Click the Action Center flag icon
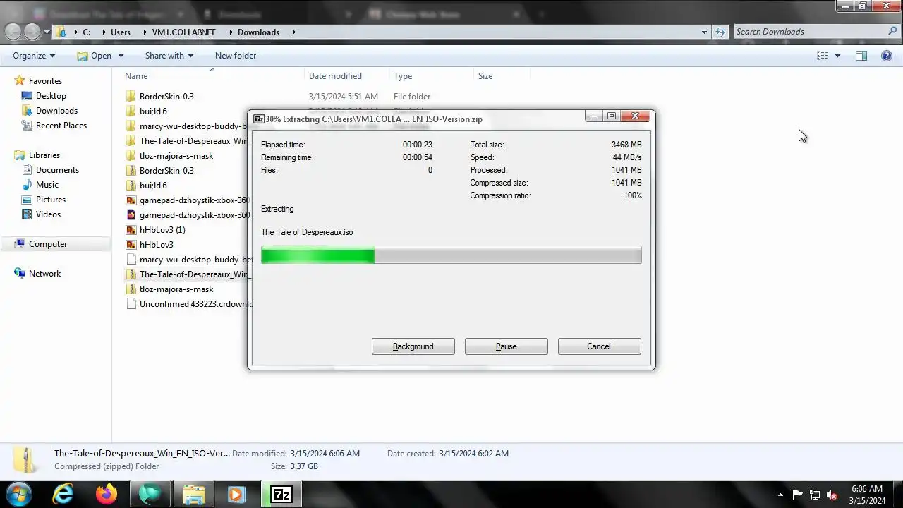 pyautogui.click(x=798, y=495)
